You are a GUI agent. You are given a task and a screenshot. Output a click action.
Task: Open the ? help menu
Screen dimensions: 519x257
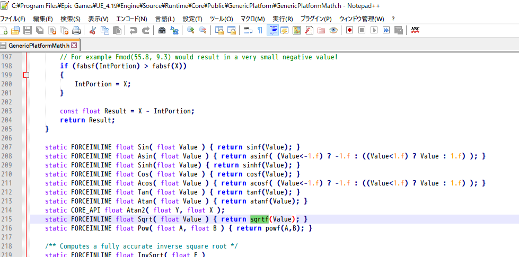(393, 19)
